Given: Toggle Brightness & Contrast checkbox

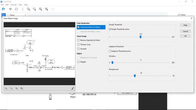Looking at the screenshot, I should pyautogui.click(x=78, y=58).
